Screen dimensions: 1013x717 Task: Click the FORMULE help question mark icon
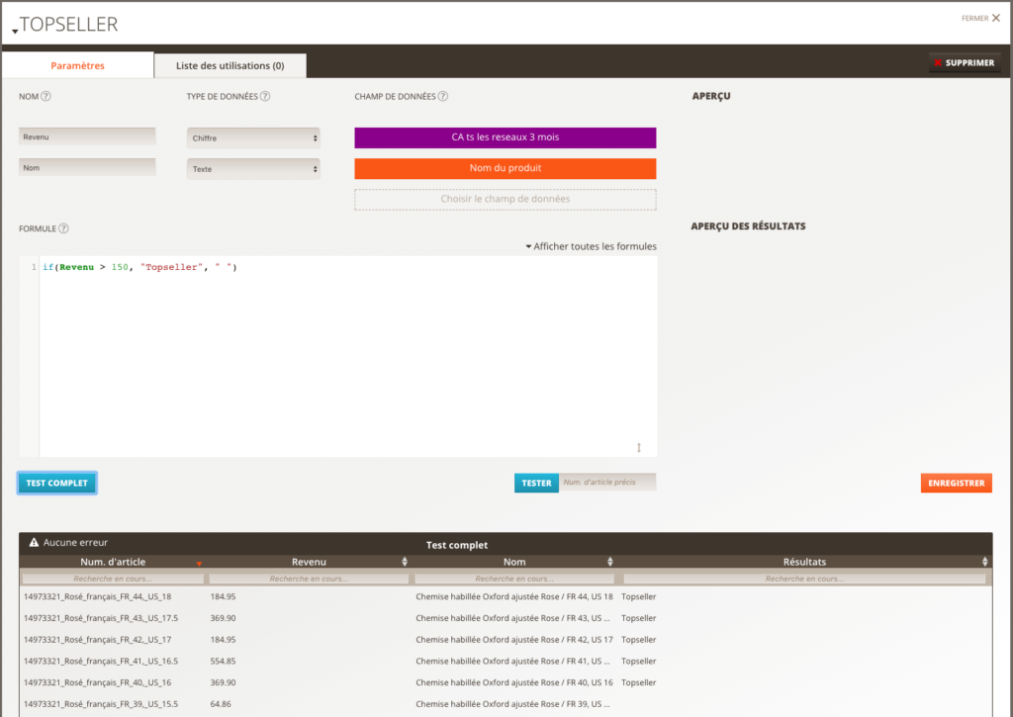tap(63, 228)
